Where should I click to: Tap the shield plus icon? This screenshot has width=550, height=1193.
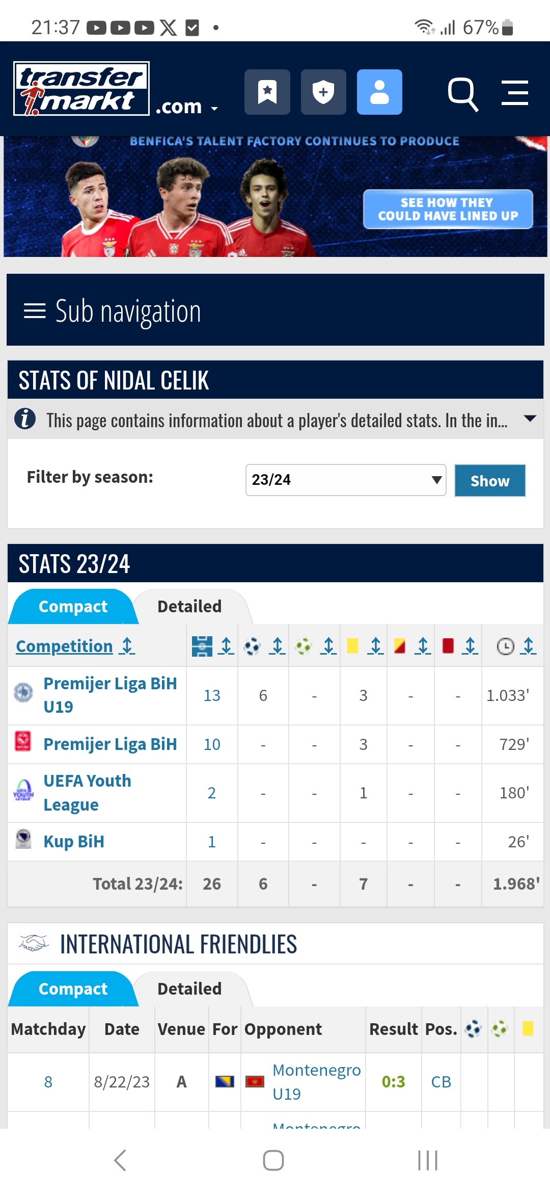(323, 92)
